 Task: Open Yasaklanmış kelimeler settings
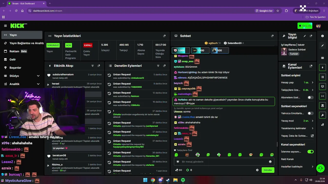pyautogui.click(x=297, y=128)
